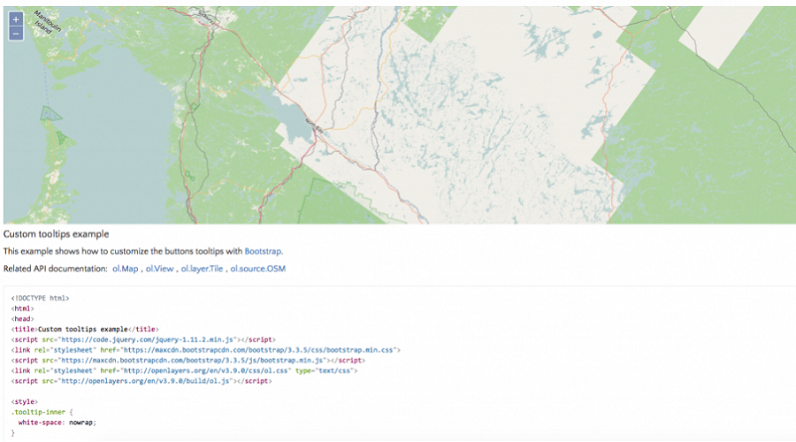
Task: Zoom in the map with plus button
Action: pos(16,19)
